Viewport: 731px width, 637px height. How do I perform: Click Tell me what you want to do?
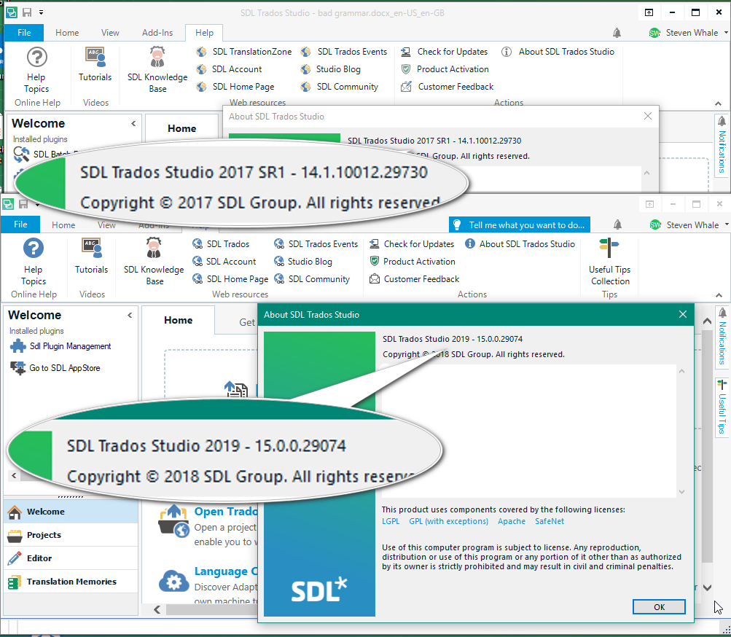[520, 224]
